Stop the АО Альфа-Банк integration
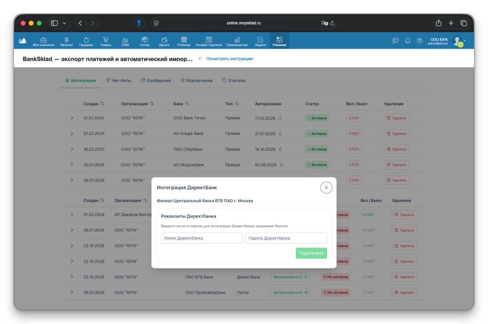Viewport: 488px width, 324px height. [354, 134]
